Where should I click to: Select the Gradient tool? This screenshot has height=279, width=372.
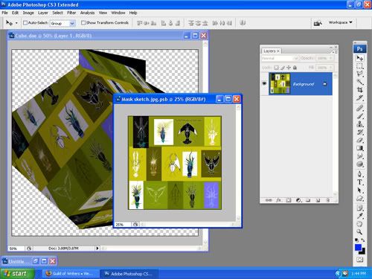pyautogui.click(x=359, y=148)
